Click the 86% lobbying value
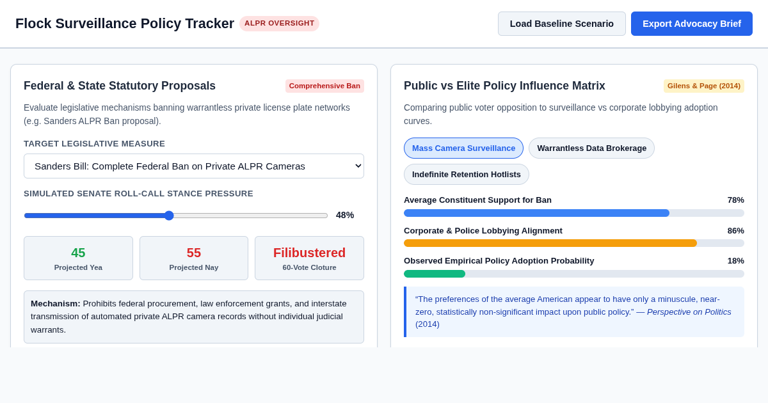This screenshot has width=768, height=403. 735,231
